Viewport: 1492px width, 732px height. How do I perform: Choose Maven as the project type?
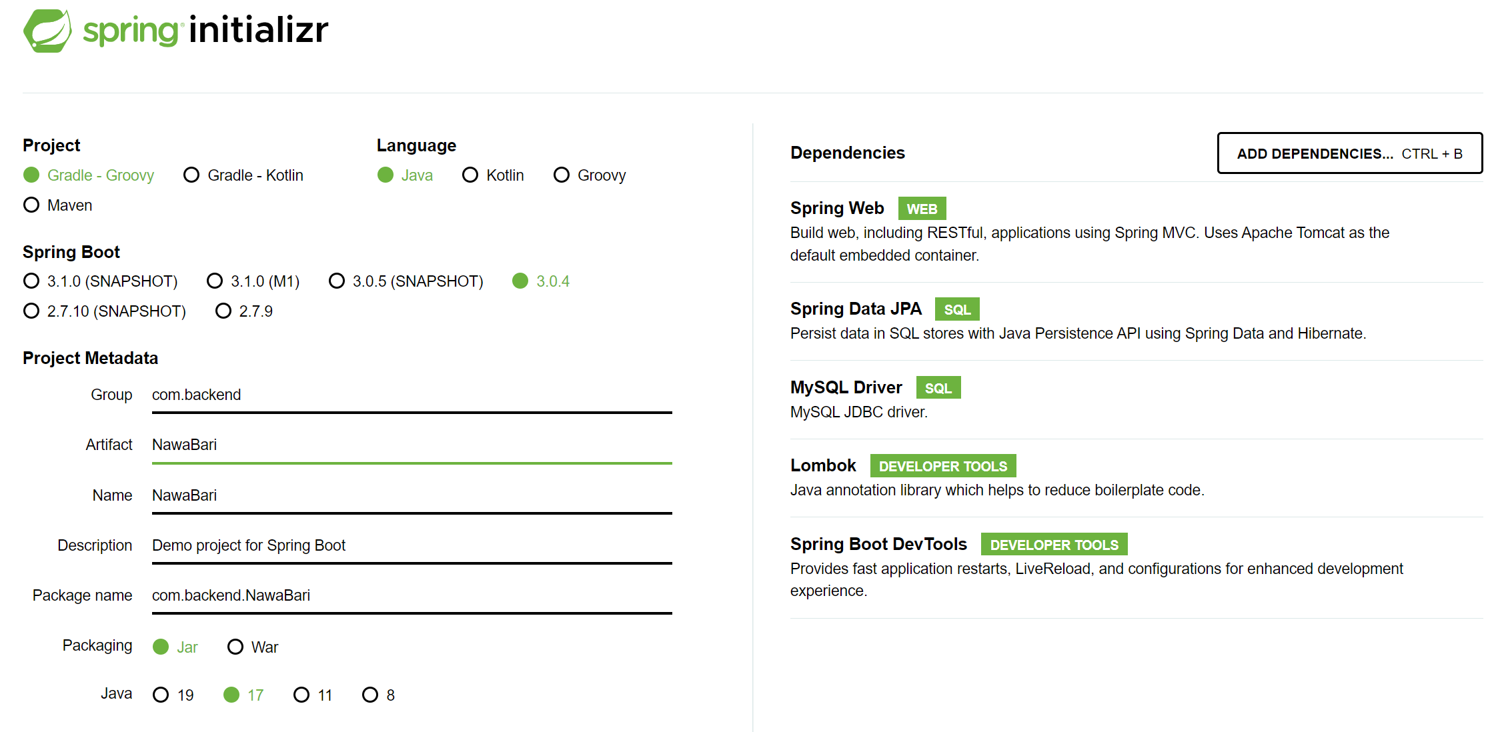click(x=58, y=205)
